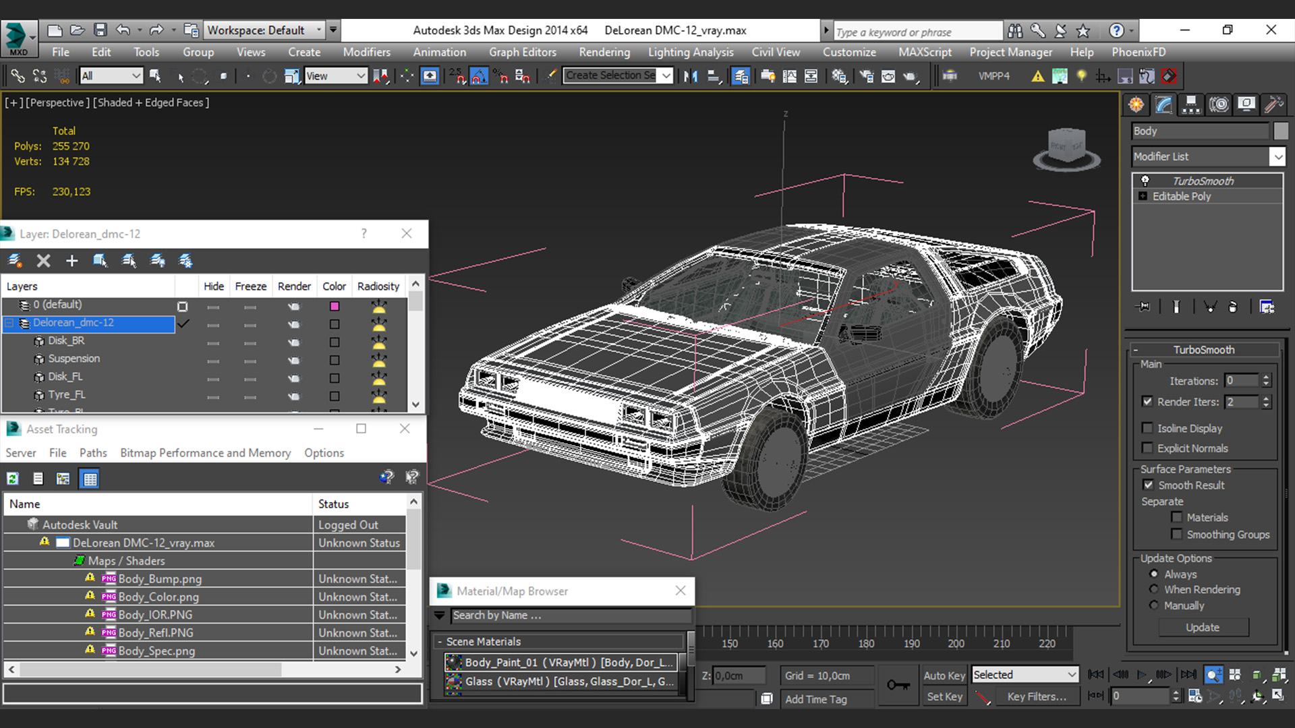Collapse the Delorean_dmc-12 layer tree
Screen dimensions: 1295x728
click(9, 323)
